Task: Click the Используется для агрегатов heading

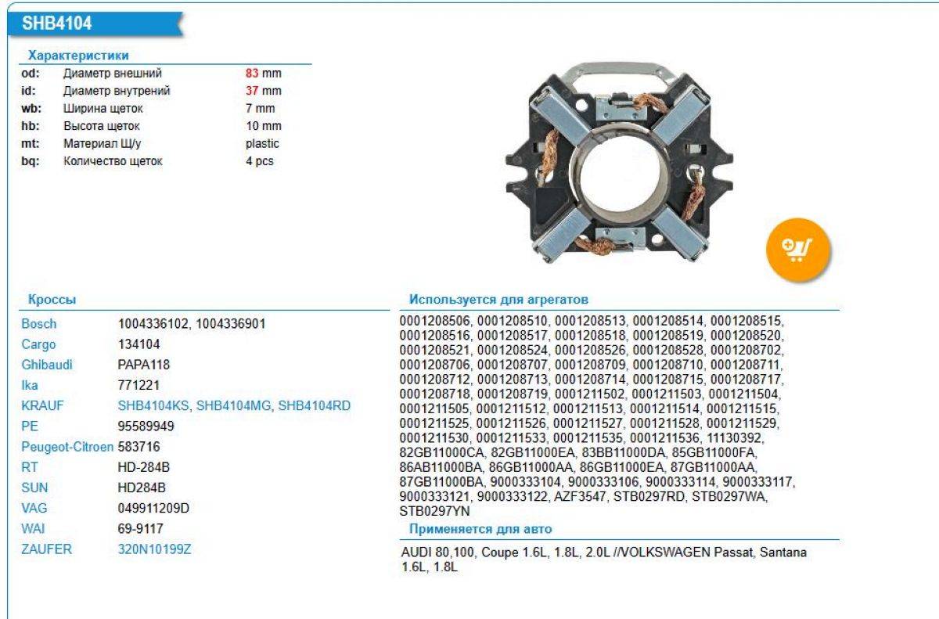Action: (x=498, y=300)
